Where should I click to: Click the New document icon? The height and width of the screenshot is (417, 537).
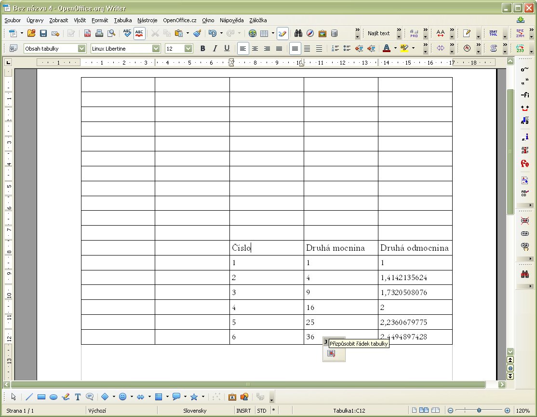click(13, 33)
